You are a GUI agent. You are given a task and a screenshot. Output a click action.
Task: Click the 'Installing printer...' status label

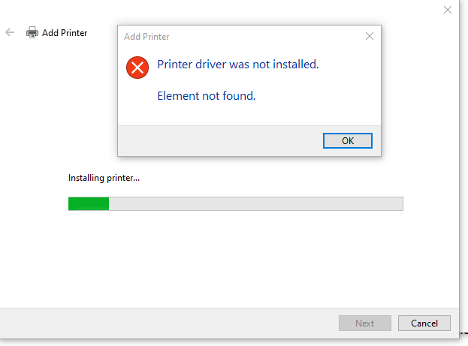click(x=104, y=178)
